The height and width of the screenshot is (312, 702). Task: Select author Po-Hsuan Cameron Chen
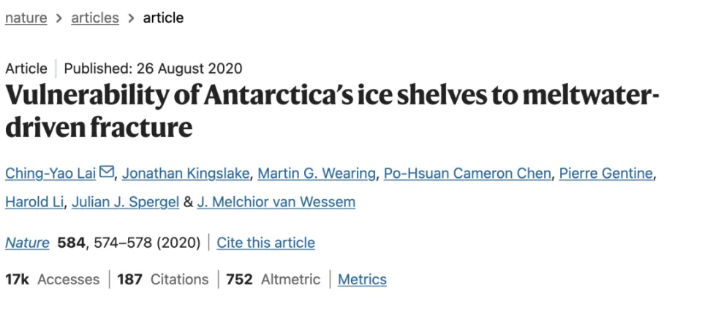[468, 173]
